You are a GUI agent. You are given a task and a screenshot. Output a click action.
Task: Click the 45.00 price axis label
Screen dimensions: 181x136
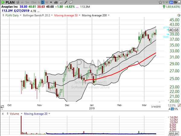coord(174,20)
